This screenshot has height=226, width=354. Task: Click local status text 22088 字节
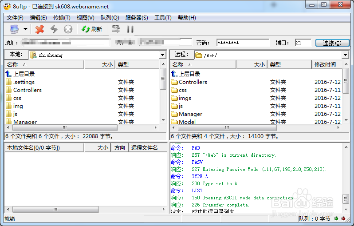click(x=98, y=136)
